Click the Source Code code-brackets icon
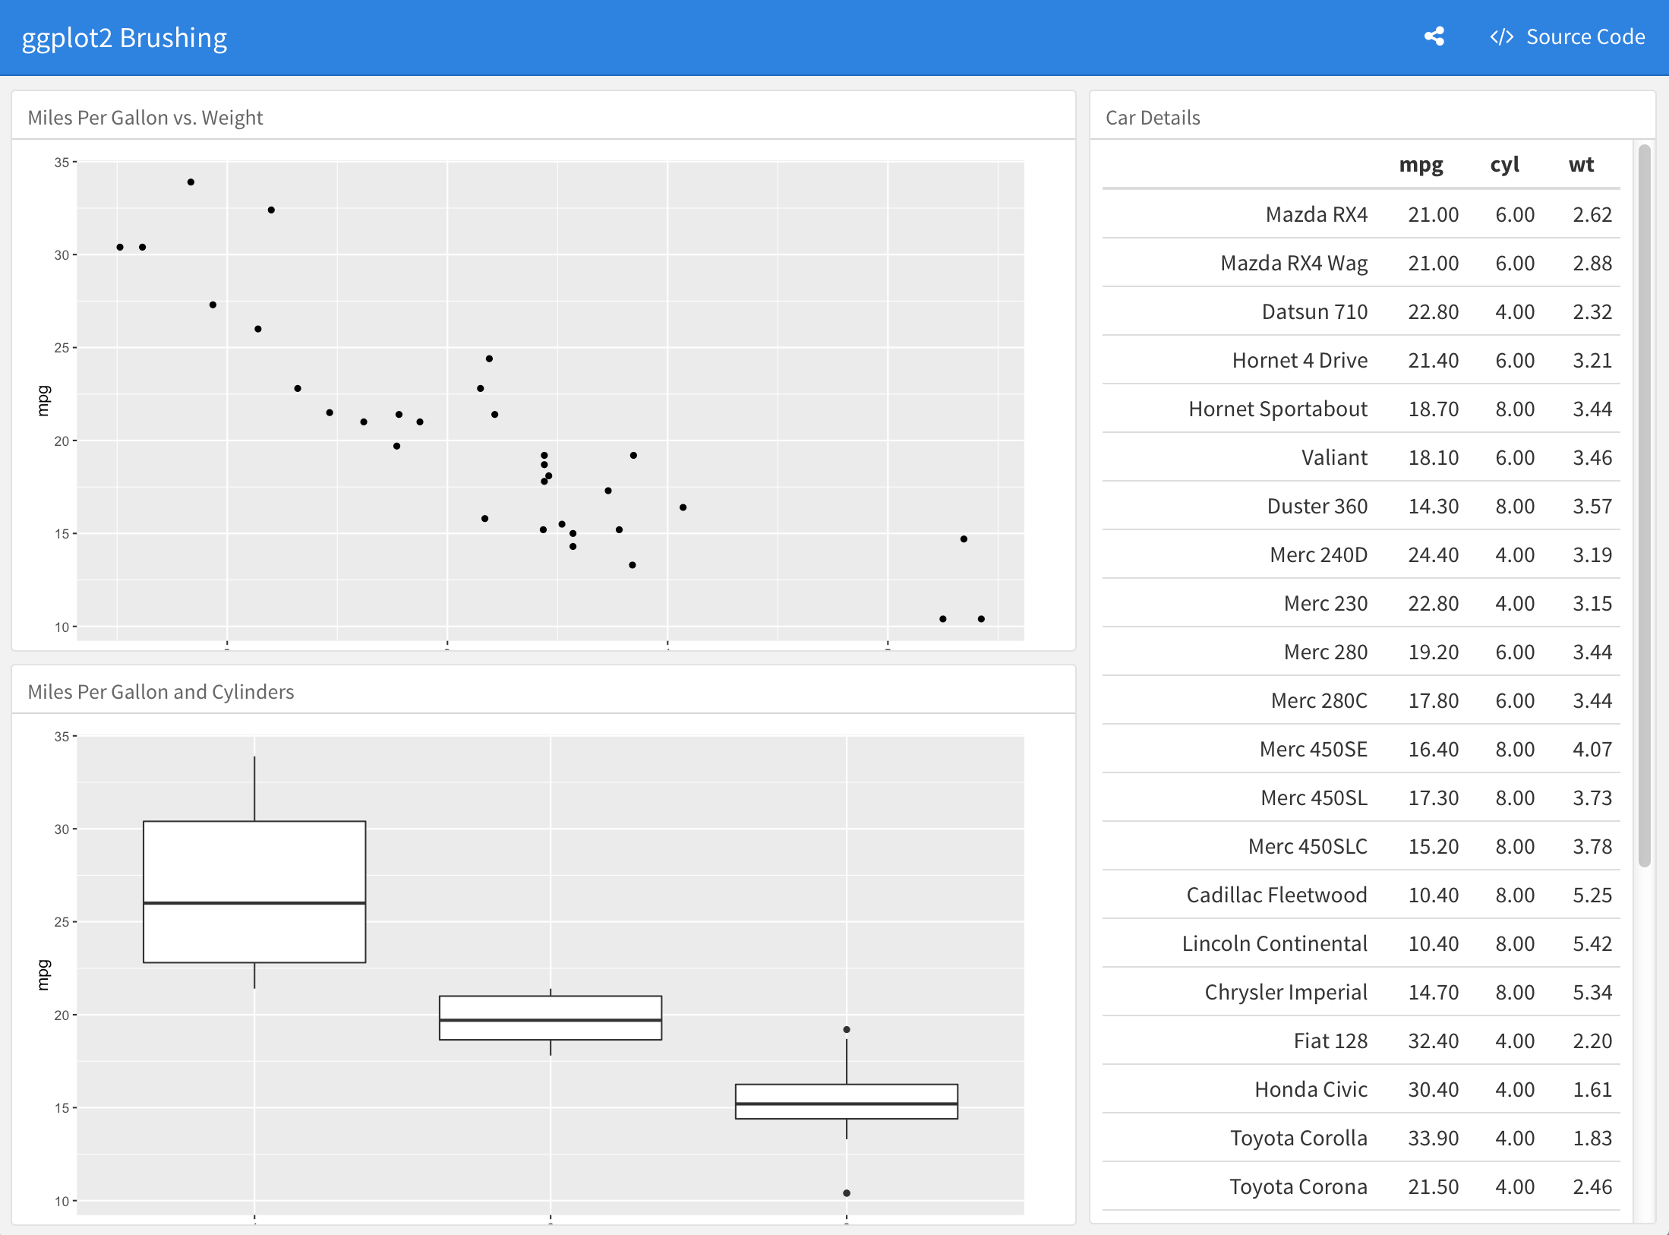This screenshot has width=1669, height=1235. [1501, 37]
